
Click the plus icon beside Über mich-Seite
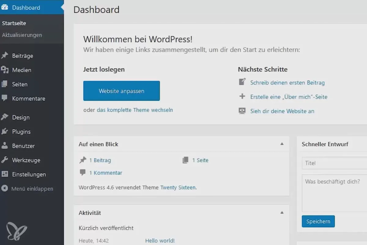point(242,96)
